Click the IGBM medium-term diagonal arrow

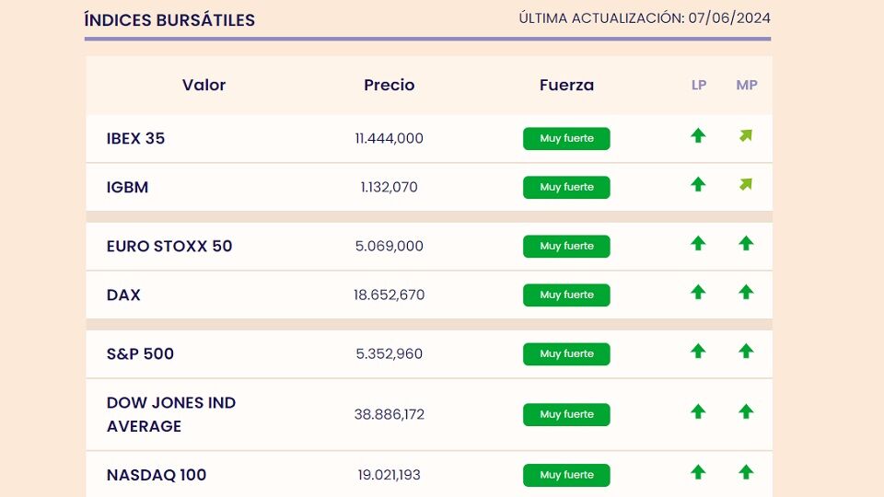(746, 185)
